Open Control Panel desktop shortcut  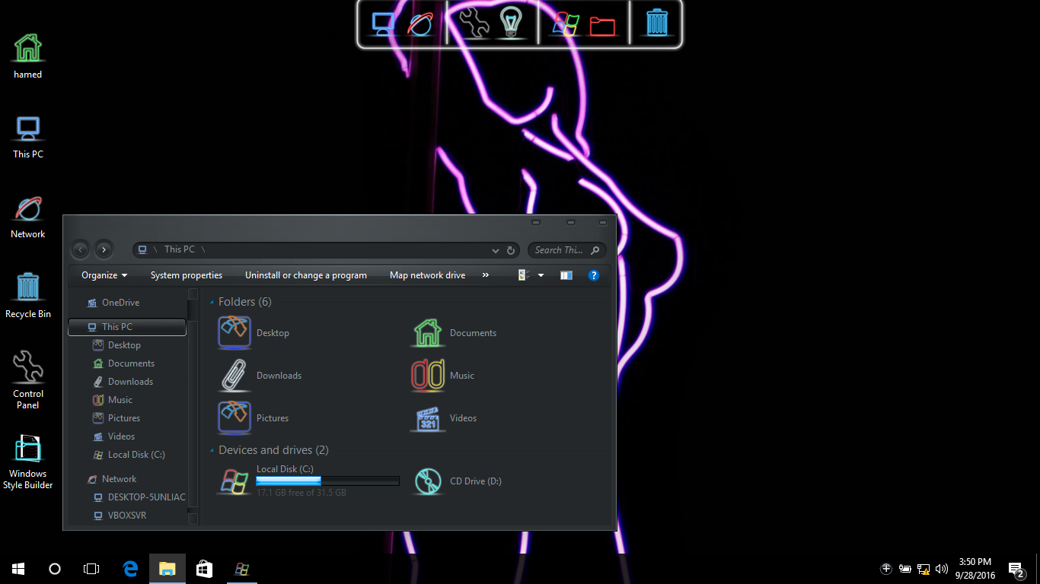[27, 367]
